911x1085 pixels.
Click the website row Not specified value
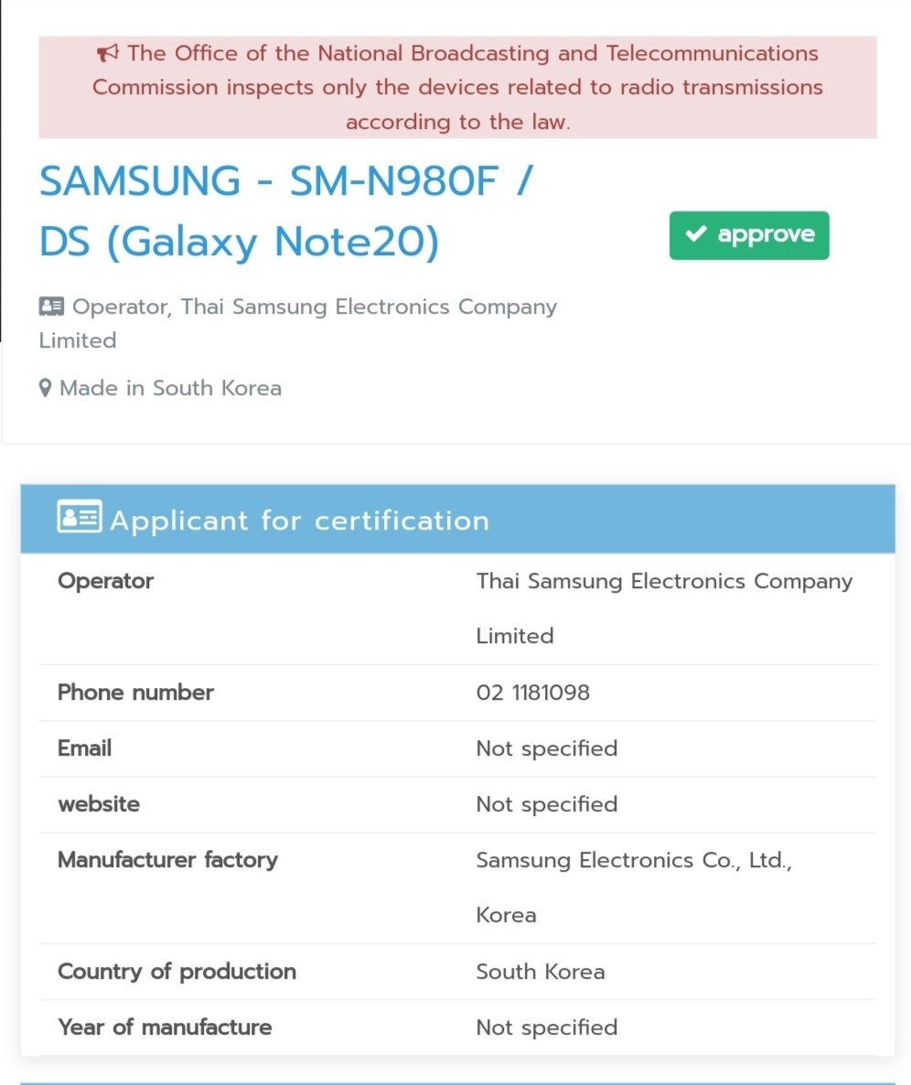click(x=546, y=805)
